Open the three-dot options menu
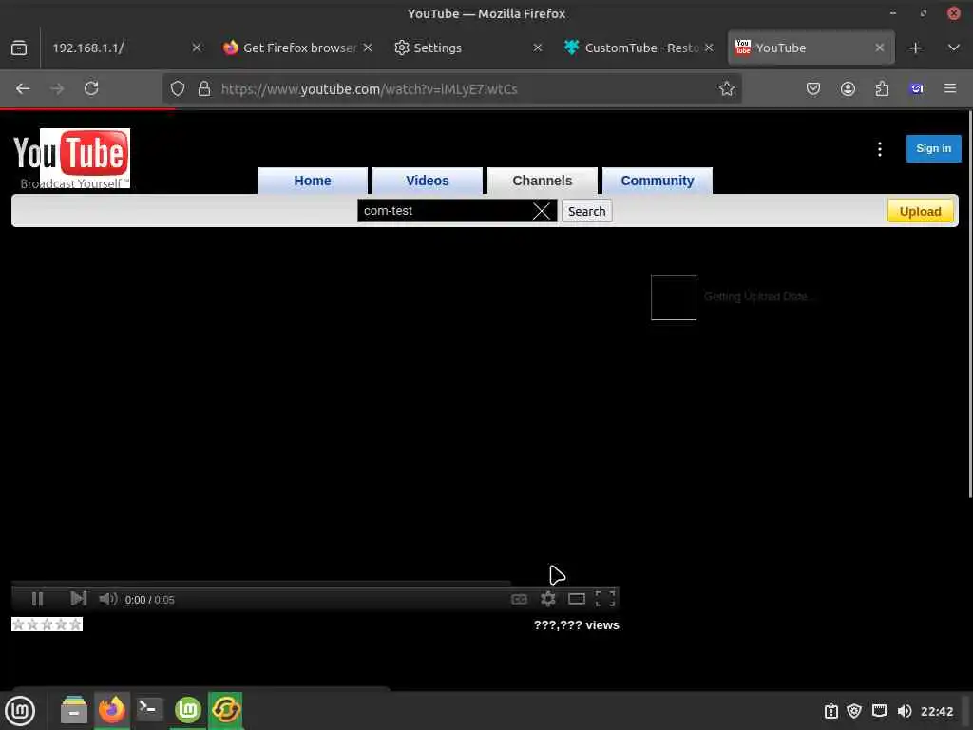The width and height of the screenshot is (973, 730). coord(880,149)
